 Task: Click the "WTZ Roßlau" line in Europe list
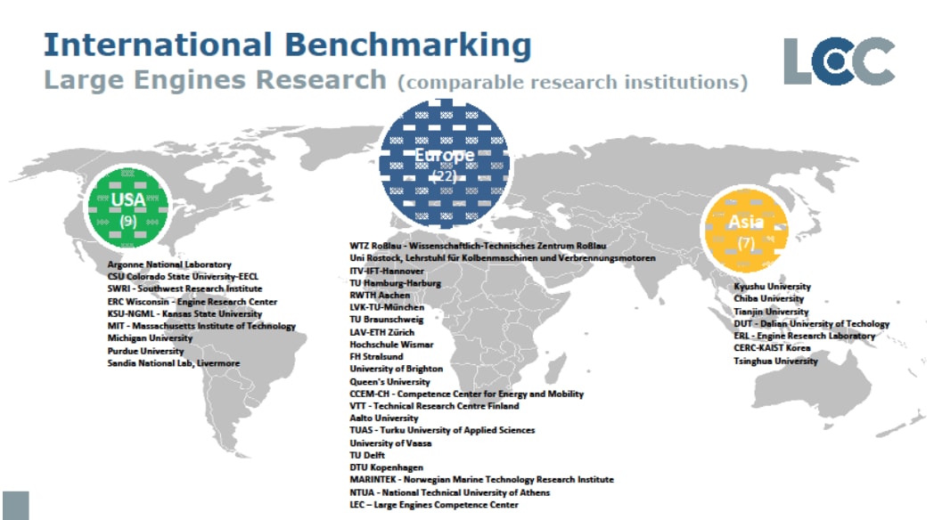pyautogui.click(x=478, y=246)
